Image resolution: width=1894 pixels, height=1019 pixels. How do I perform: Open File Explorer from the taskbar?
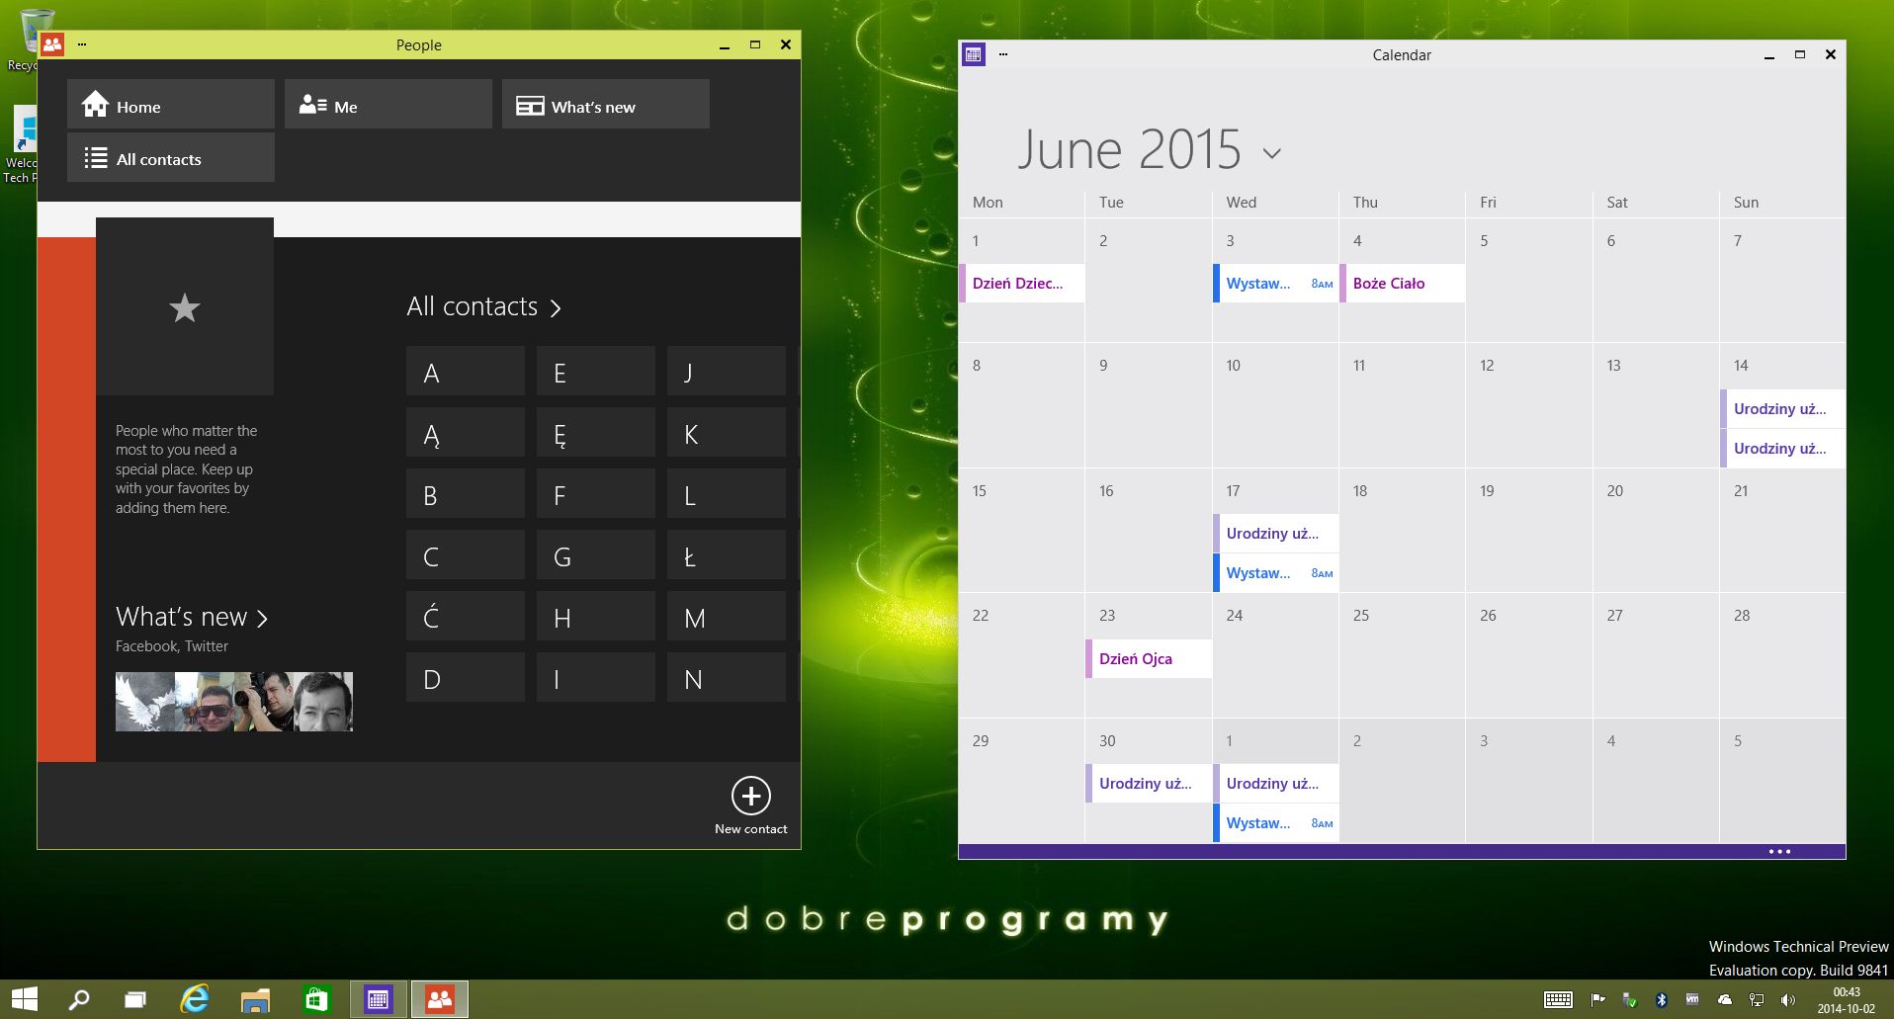coord(255,1000)
